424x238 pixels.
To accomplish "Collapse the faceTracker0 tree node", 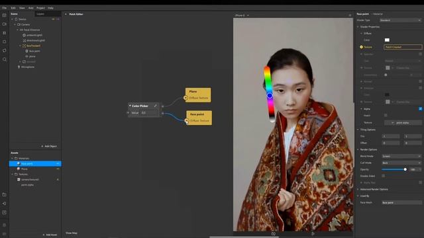I will pyautogui.click(x=20, y=46).
